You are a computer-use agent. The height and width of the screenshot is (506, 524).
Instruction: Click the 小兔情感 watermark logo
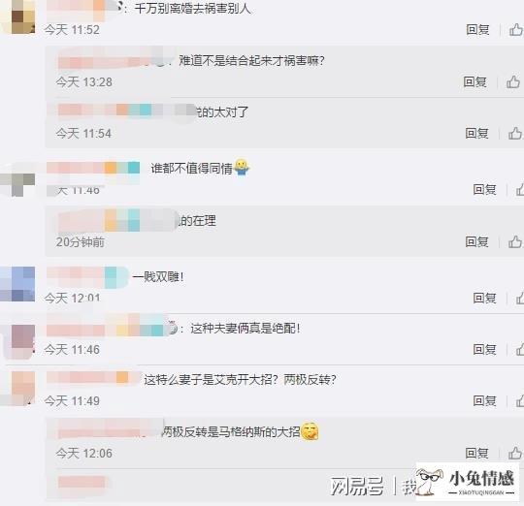[467, 482]
